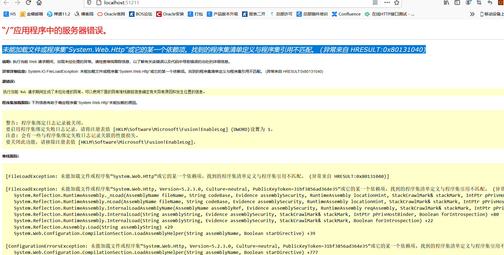Click the LoadAssemblyHelper +39 stack line
Screen dimensions: 504x255
164,233
